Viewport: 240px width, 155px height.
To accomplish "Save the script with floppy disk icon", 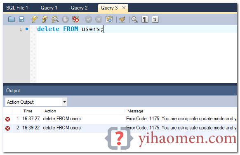I will point(21,19).
